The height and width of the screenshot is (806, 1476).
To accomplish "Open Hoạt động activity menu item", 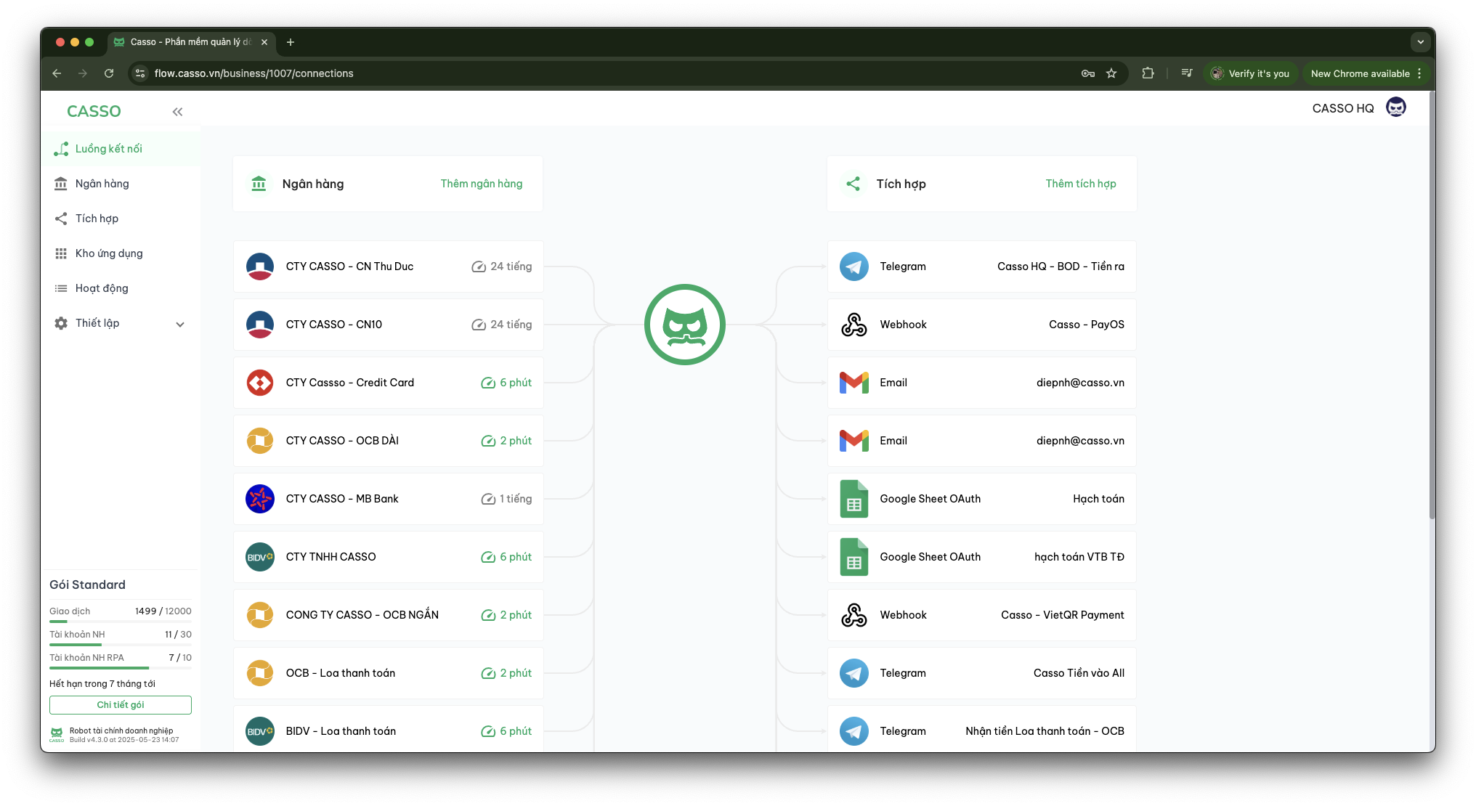I will (x=102, y=288).
